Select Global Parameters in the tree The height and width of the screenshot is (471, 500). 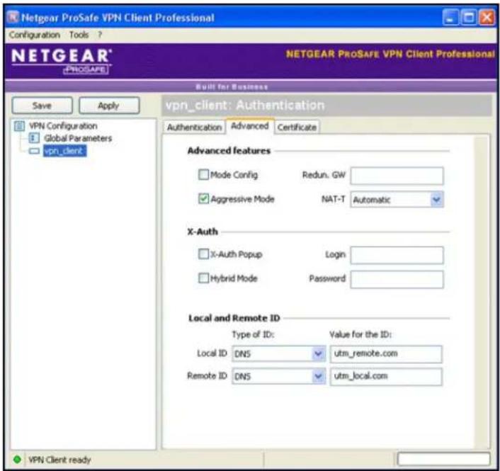[78, 138]
